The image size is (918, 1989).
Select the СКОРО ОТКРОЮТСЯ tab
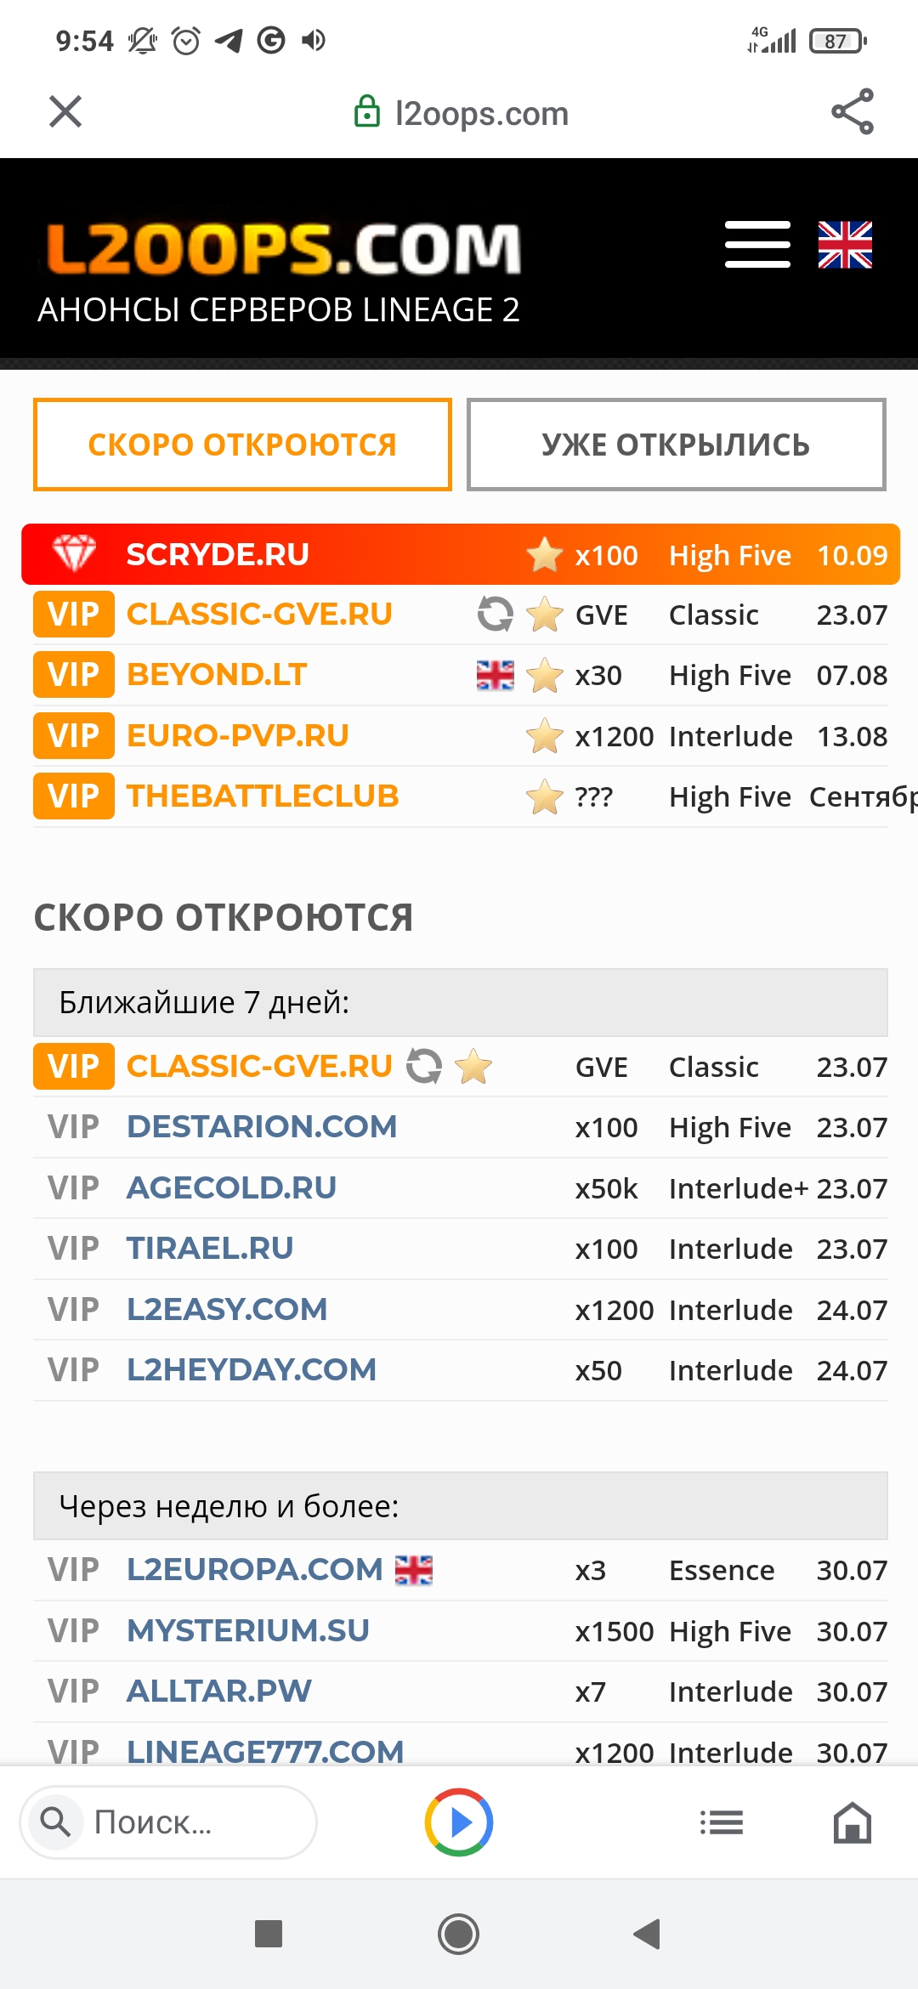click(242, 445)
